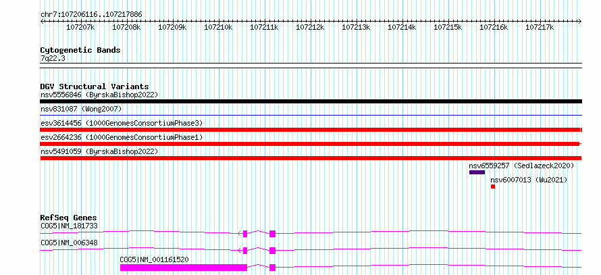Click the nsv6007013 (Wu2021) label
The height and width of the screenshot is (275, 601).
[x=529, y=180]
